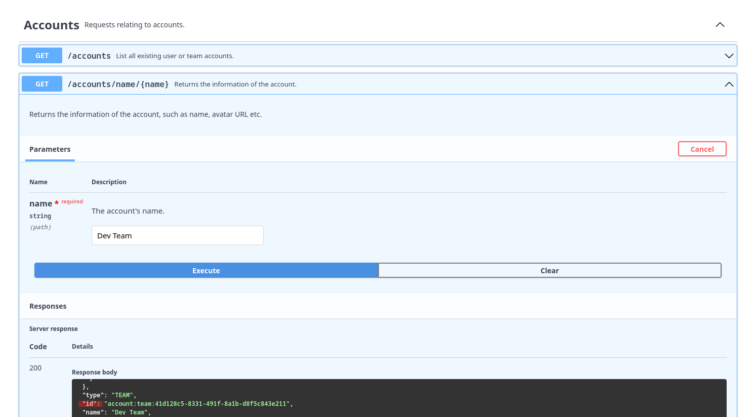
Task: Collapse the /accounts/name/{name} endpoint chevron
Action: 729,84
